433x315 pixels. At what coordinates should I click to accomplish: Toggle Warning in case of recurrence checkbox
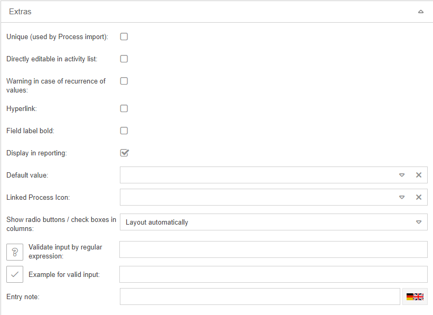coord(124,81)
